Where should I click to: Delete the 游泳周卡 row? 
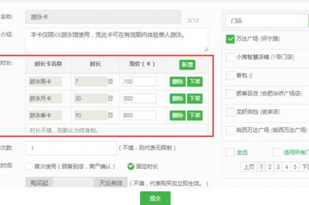pos(177,82)
